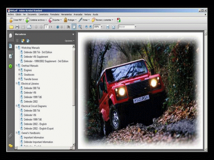Open the Edición menu

coord(18,14)
